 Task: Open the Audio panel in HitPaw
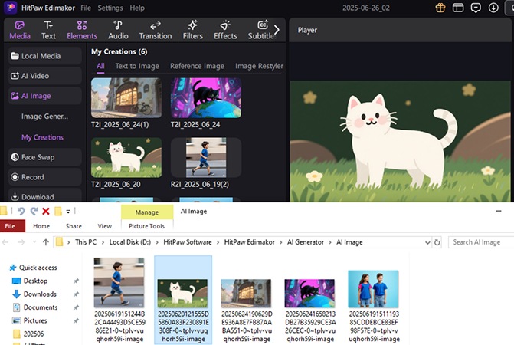coord(118,30)
